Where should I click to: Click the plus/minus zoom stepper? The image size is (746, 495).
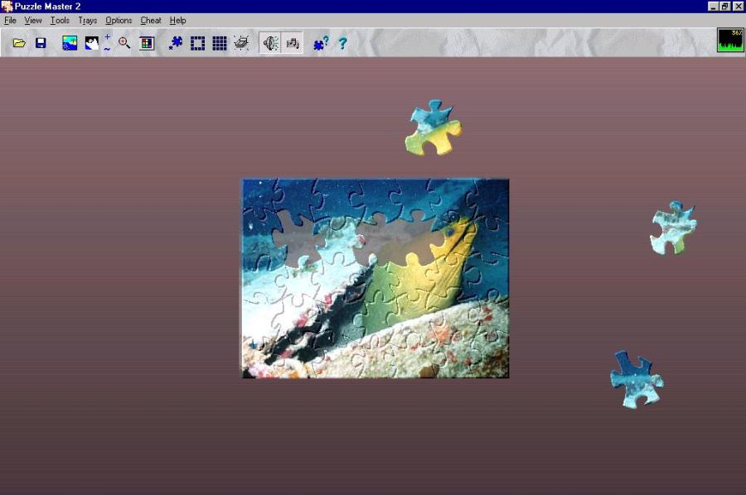click(x=107, y=43)
